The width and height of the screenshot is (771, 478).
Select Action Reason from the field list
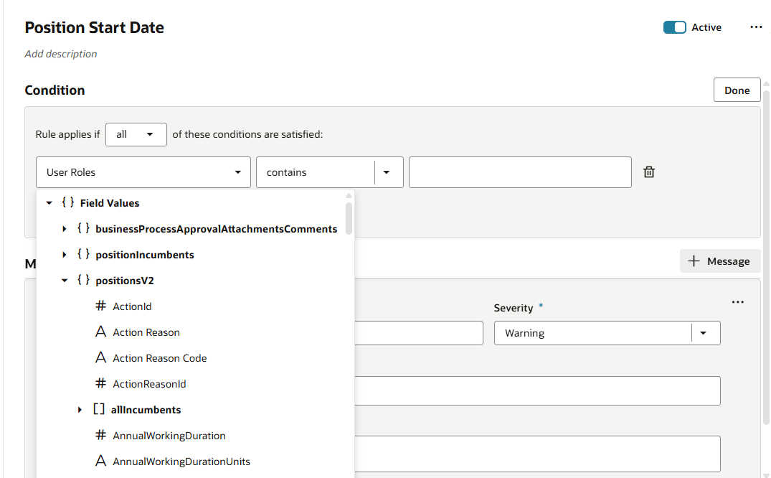[146, 332]
